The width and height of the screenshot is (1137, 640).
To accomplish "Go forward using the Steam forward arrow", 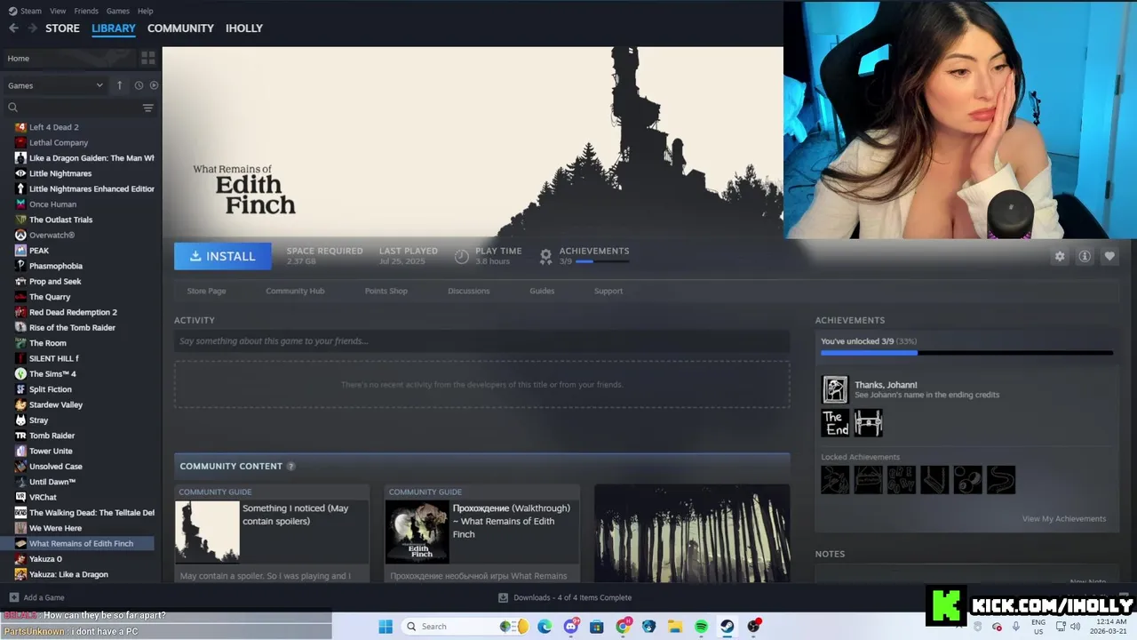I will pos(33,28).
